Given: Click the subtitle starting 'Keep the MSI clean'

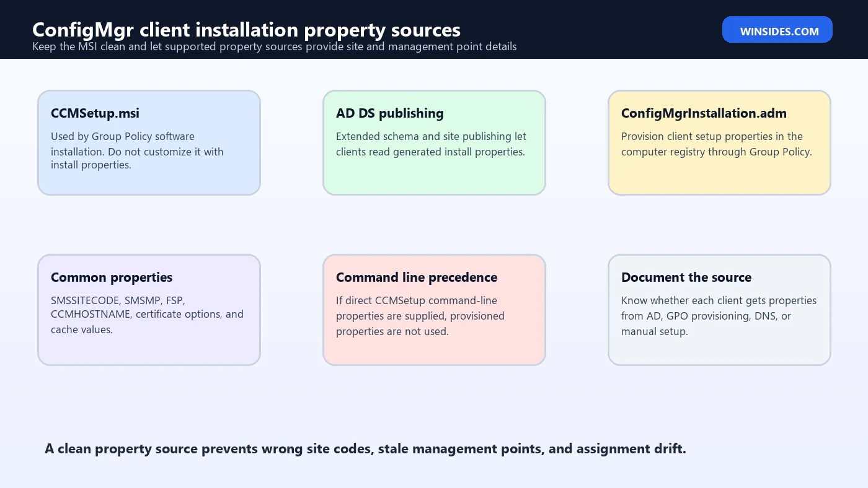Looking at the screenshot, I should [x=274, y=46].
